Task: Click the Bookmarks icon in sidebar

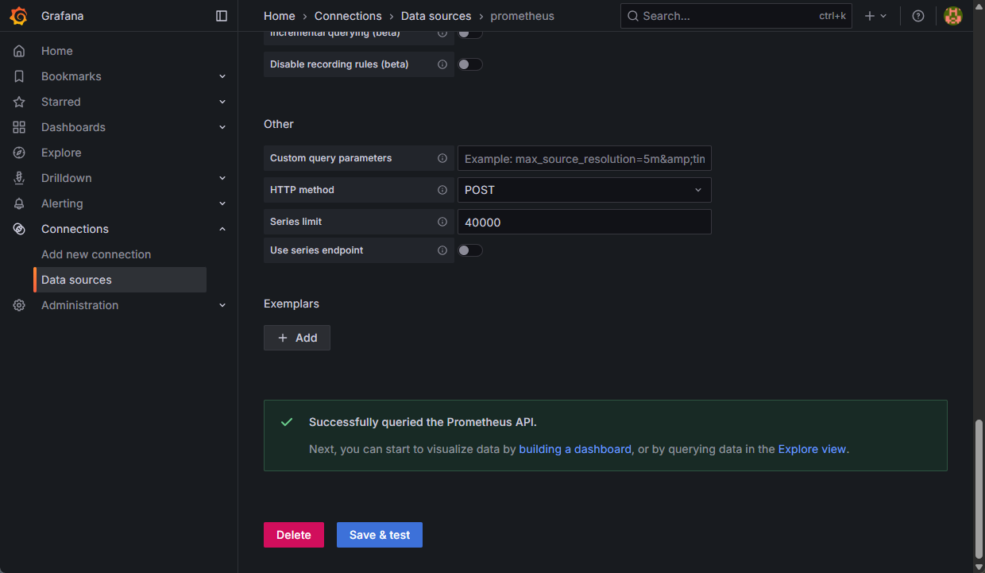Action: point(19,76)
